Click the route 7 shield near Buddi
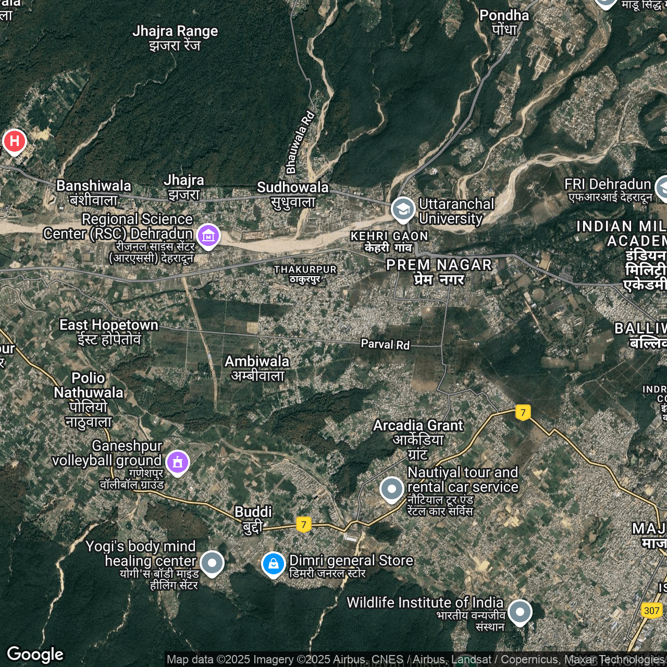 coord(304,524)
